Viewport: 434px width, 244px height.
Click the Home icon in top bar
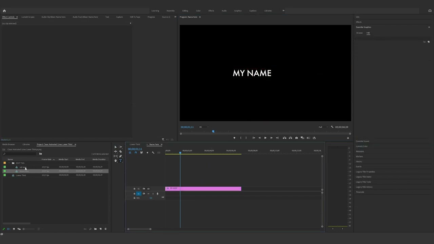click(x=4, y=11)
